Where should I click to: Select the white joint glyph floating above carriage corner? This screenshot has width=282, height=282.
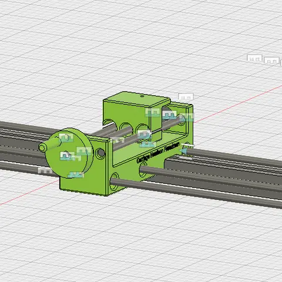(x=186, y=97)
